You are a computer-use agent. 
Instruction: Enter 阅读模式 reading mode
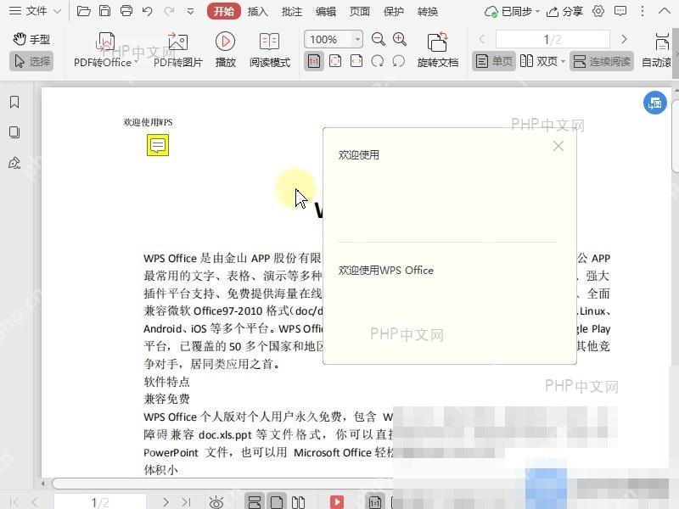click(269, 50)
